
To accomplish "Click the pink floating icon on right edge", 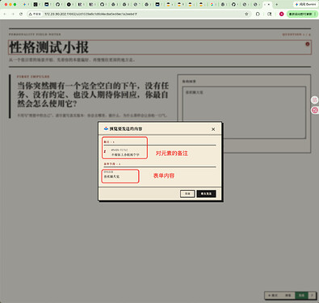I will [315, 110].
